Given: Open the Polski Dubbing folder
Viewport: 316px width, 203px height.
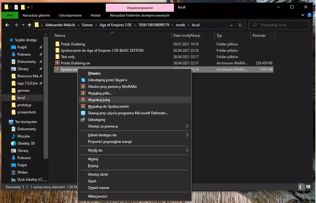Looking at the screenshot, I should pyautogui.click(x=73, y=44).
